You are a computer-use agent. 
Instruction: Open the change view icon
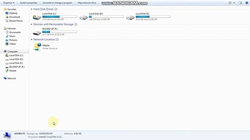[x=230, y=3]
